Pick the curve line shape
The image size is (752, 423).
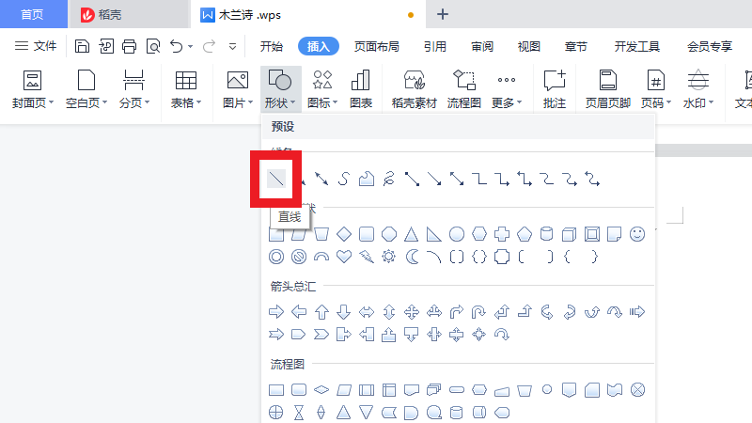tap(343, 179)
